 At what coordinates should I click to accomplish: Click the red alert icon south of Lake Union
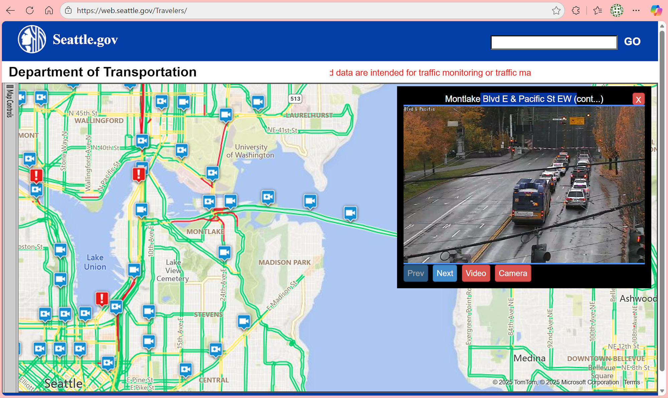coord(102,298)
